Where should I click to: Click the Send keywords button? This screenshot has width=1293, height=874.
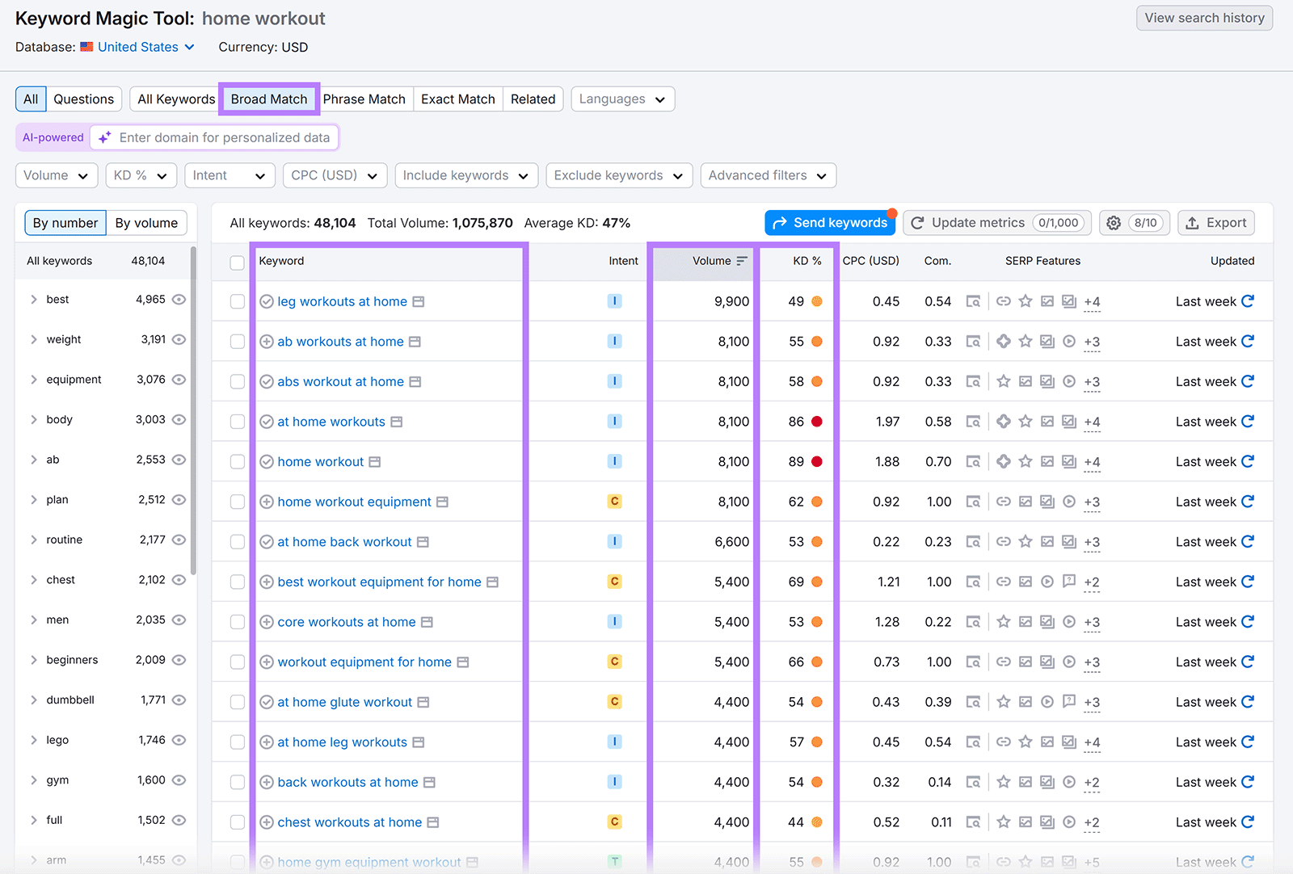tap(829, 222)
